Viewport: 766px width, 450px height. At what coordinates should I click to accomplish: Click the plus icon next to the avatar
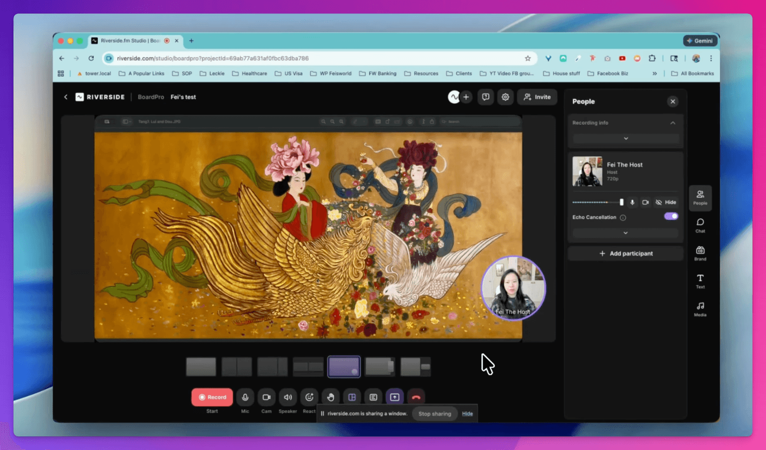coord(466,97)
